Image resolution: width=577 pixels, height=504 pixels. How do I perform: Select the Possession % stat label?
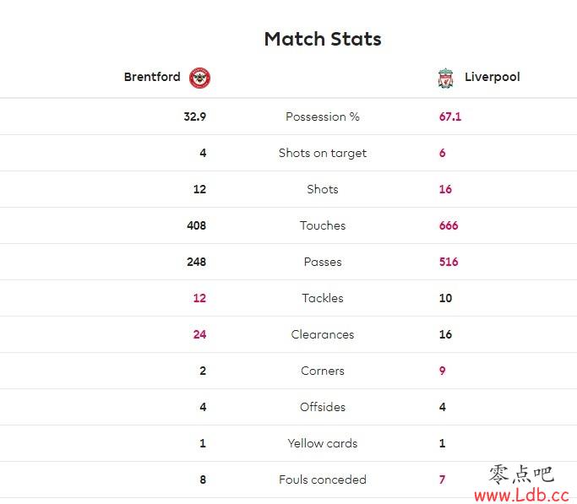323,117
